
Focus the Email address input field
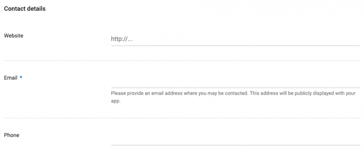pyautogui.click(x=235, y=81)
